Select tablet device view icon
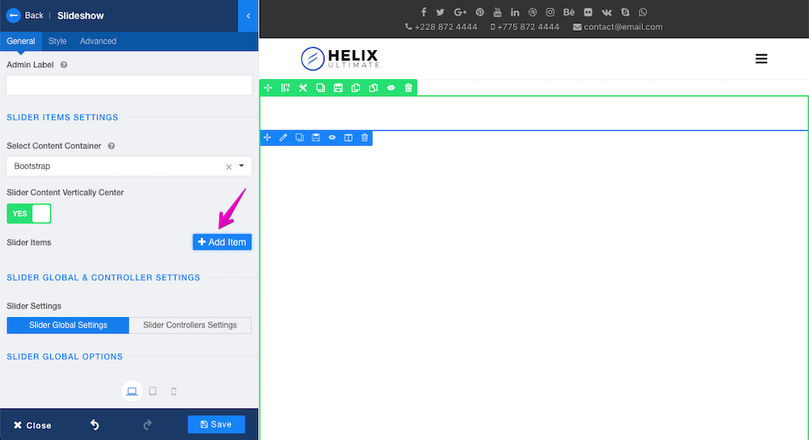 coord(153,391)
